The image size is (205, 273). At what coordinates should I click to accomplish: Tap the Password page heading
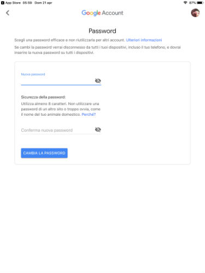click(x=102, y=31)
